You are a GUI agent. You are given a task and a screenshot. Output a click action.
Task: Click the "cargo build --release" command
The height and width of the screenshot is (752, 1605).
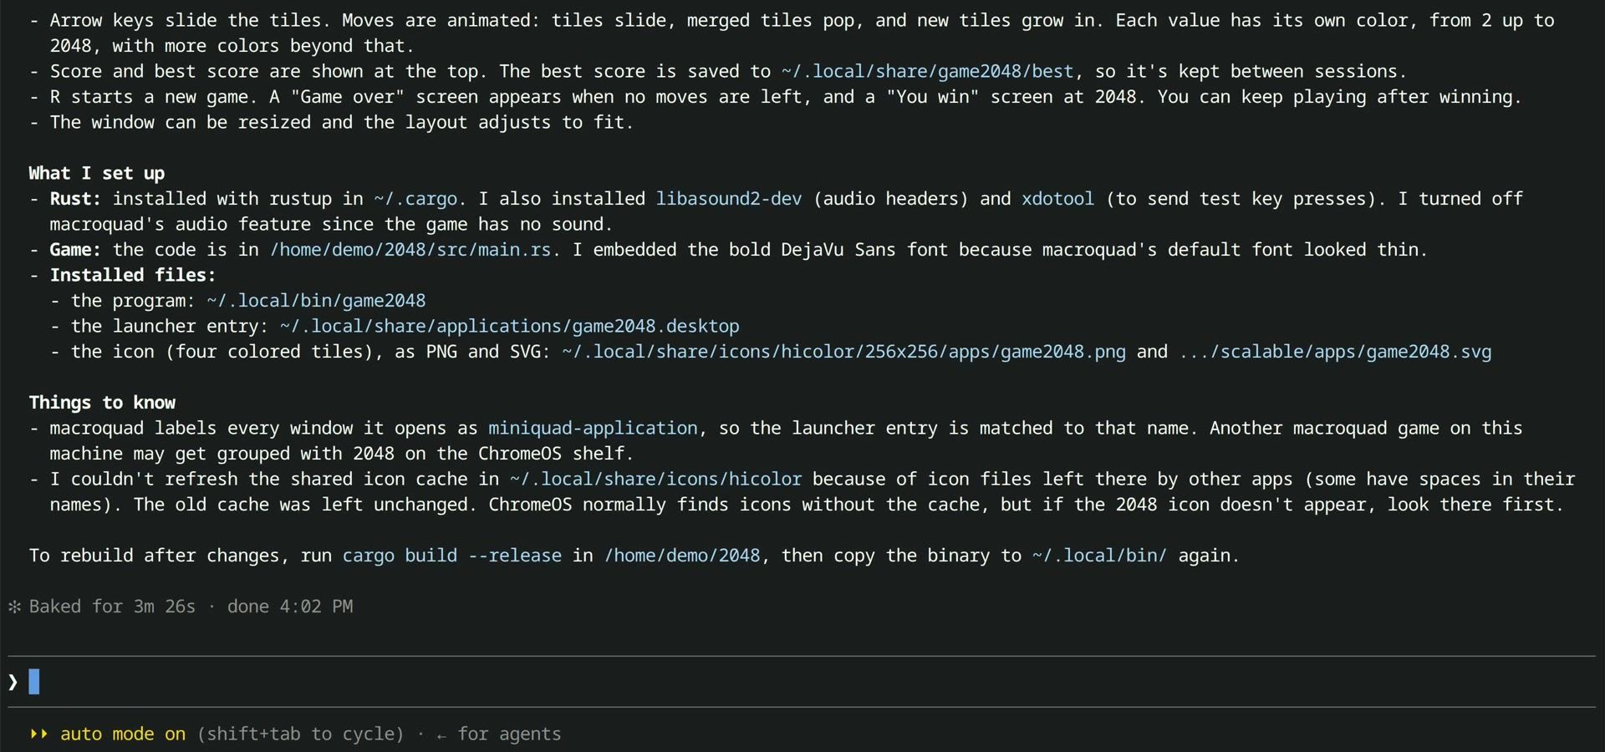(452, 556)
